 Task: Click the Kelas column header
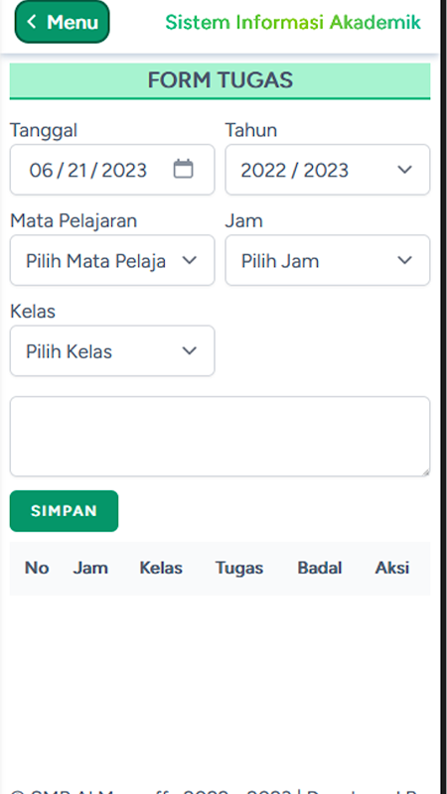(x=161, y=568)
